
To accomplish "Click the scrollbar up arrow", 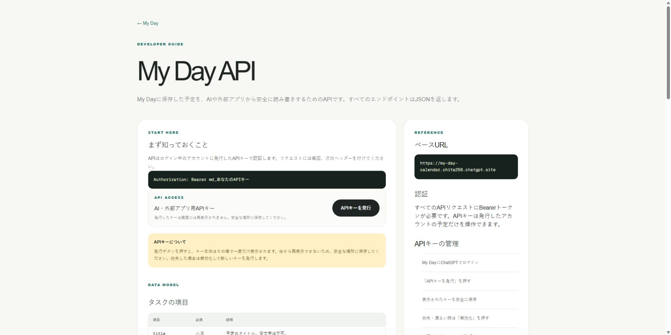I will 668,3.
